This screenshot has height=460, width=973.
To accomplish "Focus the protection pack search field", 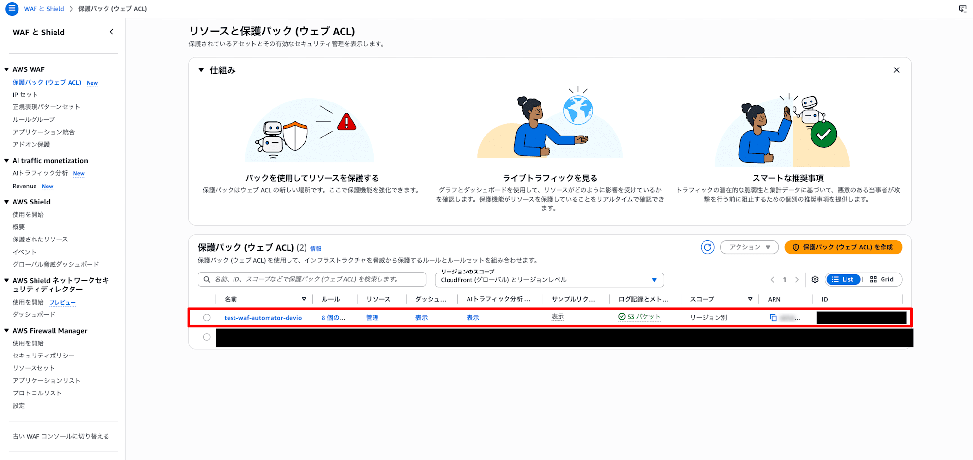I will coord(312,279).
